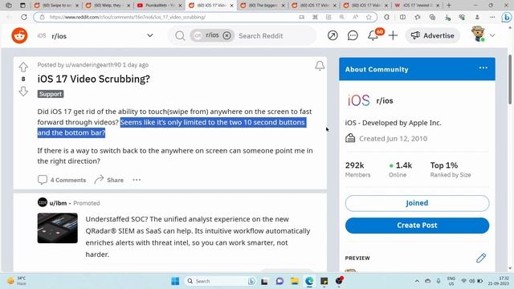Switch to the Welp, they tab
This screenshot has width=514, height=289.
tap(108, 6)
